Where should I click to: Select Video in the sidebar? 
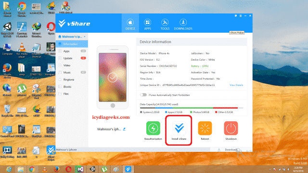pyautogui.click(x=72, y=65)
